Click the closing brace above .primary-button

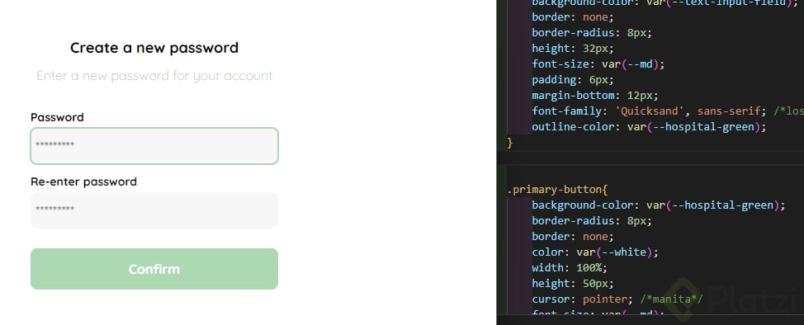point(509,143)
